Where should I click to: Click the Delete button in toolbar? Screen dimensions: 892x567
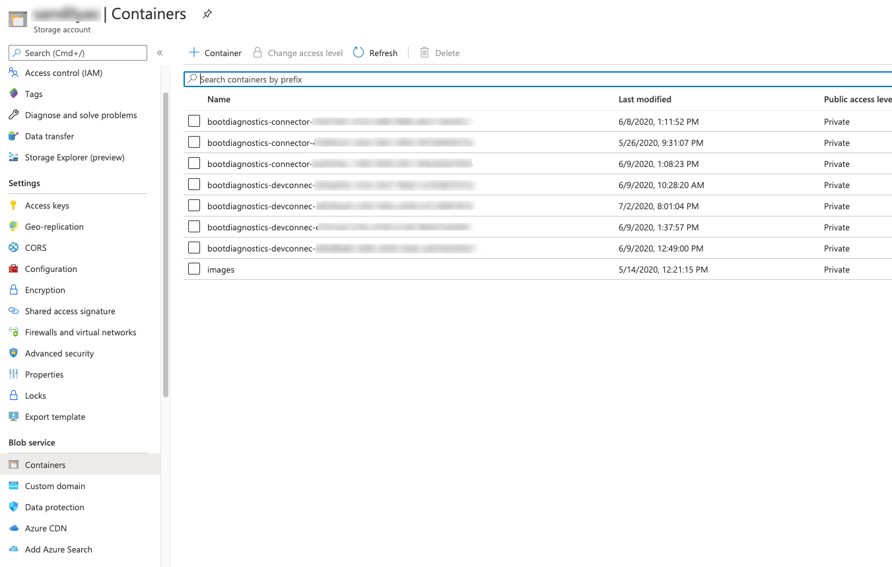click(x=440, y=53)
